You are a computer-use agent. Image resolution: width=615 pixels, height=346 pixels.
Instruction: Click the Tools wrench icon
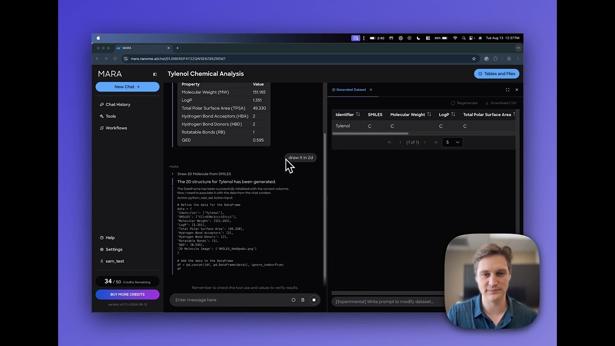101,116
